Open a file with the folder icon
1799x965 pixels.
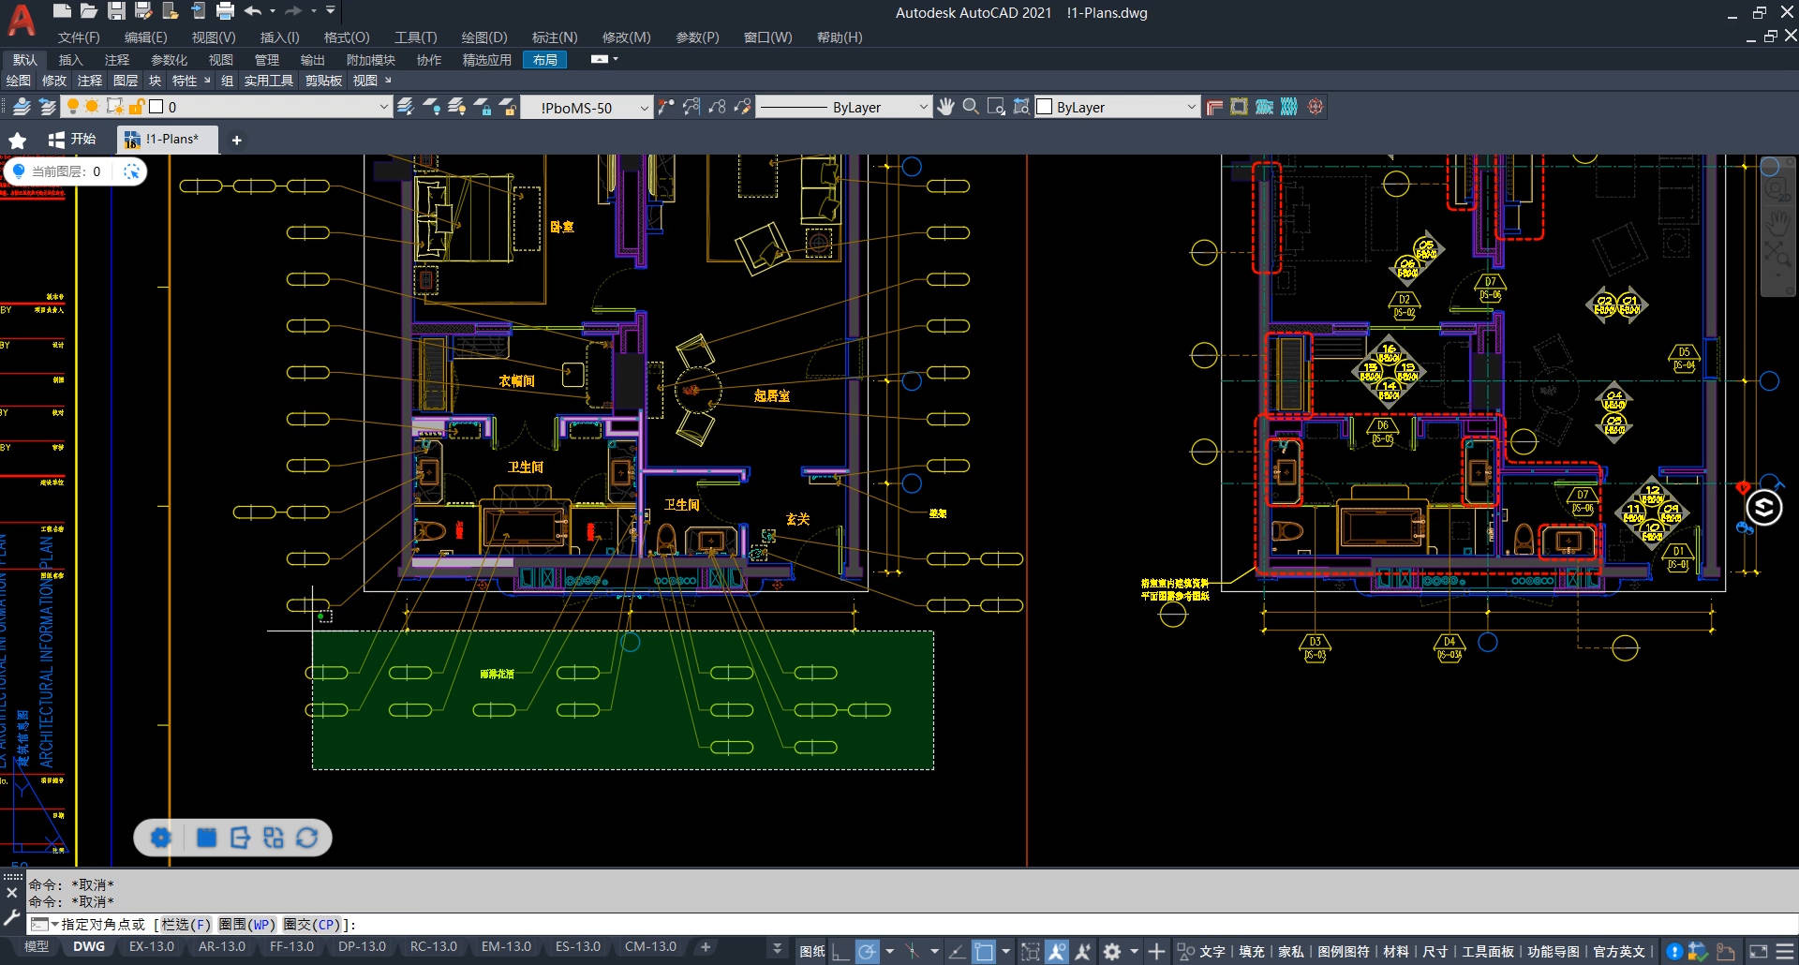(89, 11)
